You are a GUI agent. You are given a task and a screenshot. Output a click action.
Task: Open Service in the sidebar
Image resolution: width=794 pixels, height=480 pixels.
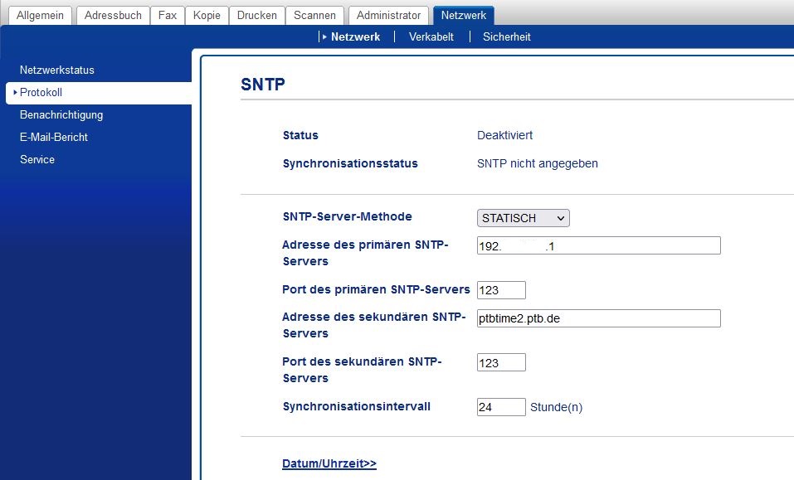(37, 160)
